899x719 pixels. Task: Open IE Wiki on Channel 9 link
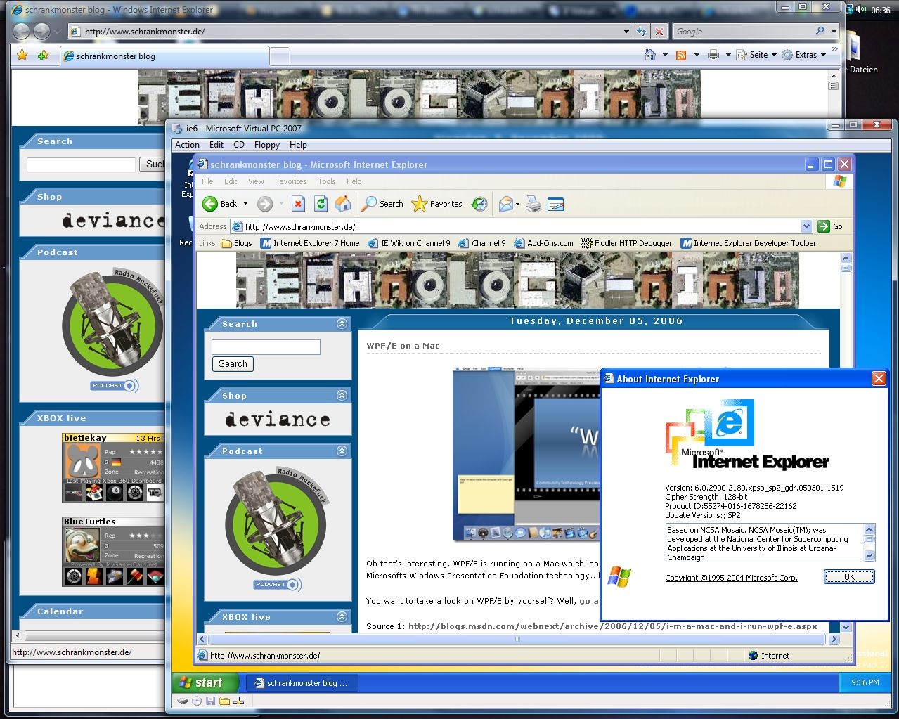408,243
